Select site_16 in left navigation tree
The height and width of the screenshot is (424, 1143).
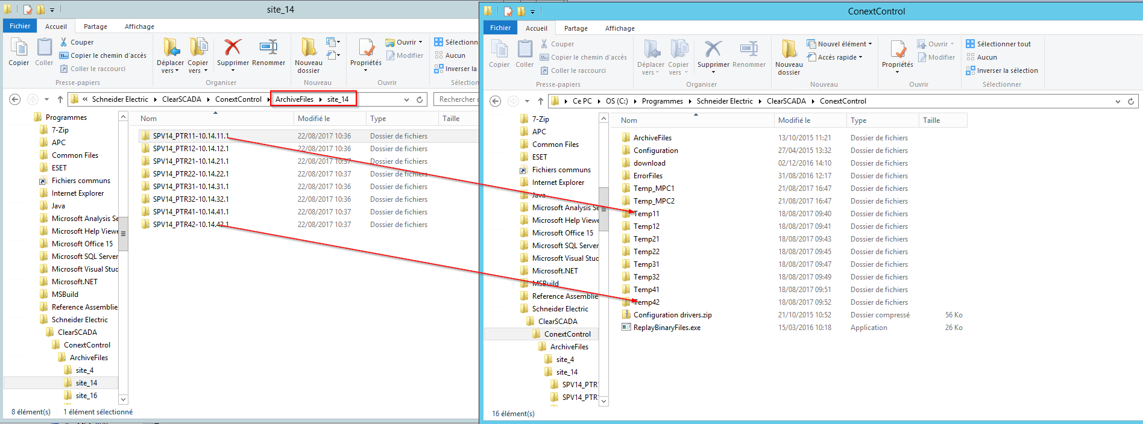(x=86, y=396)
